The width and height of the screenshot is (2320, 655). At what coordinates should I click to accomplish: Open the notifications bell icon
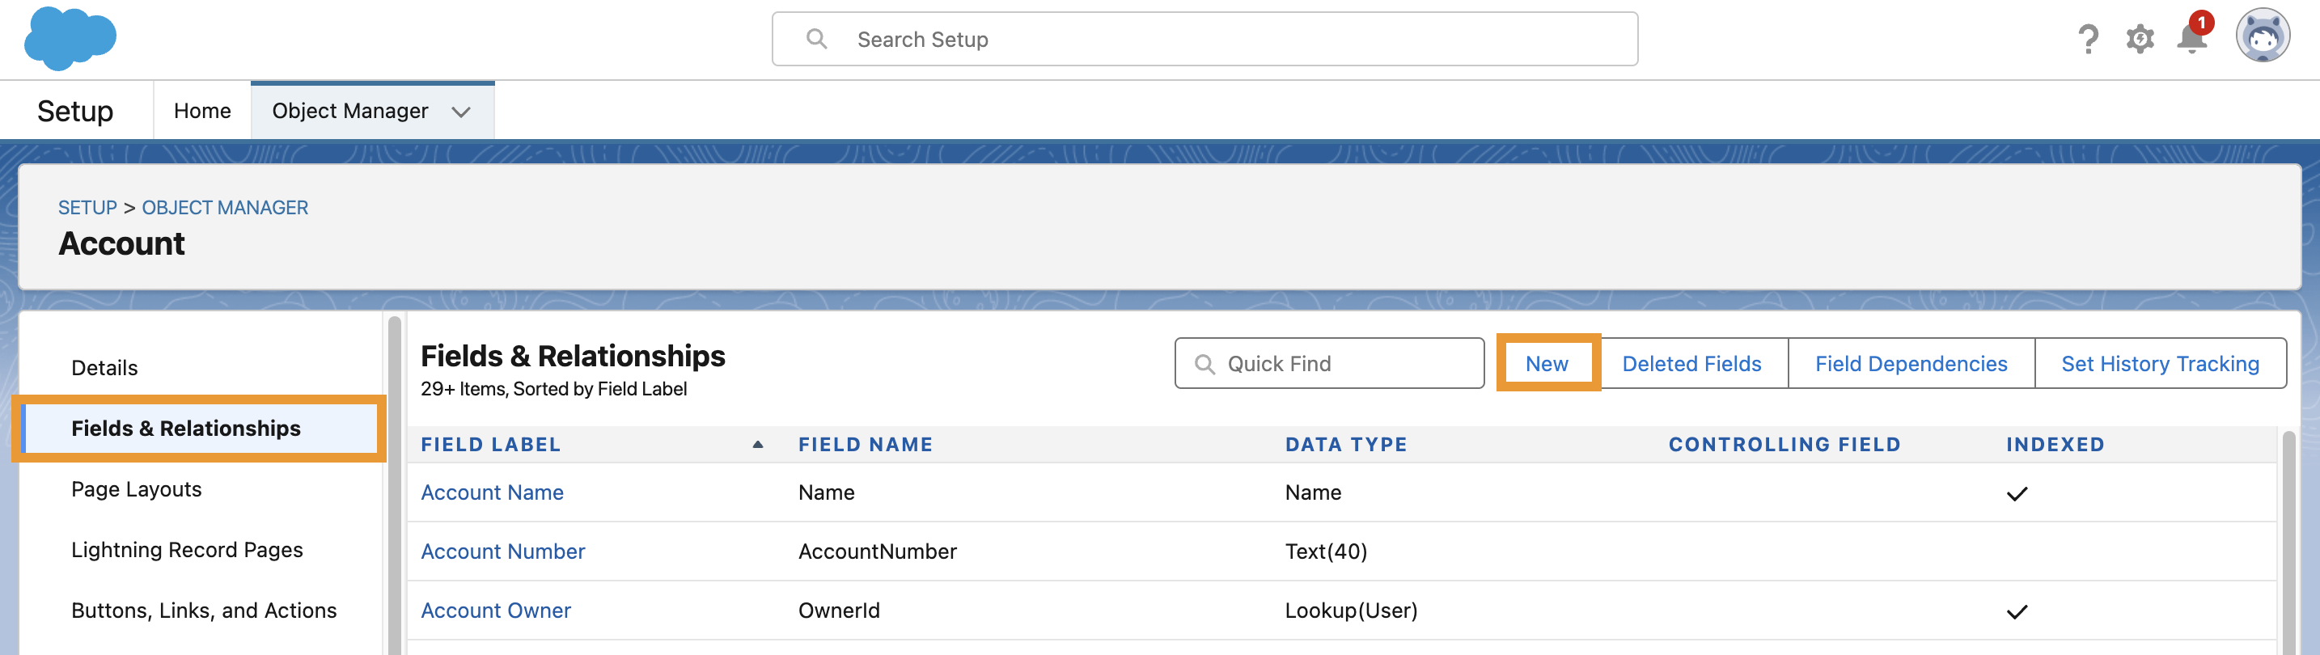click(2192, 39)
